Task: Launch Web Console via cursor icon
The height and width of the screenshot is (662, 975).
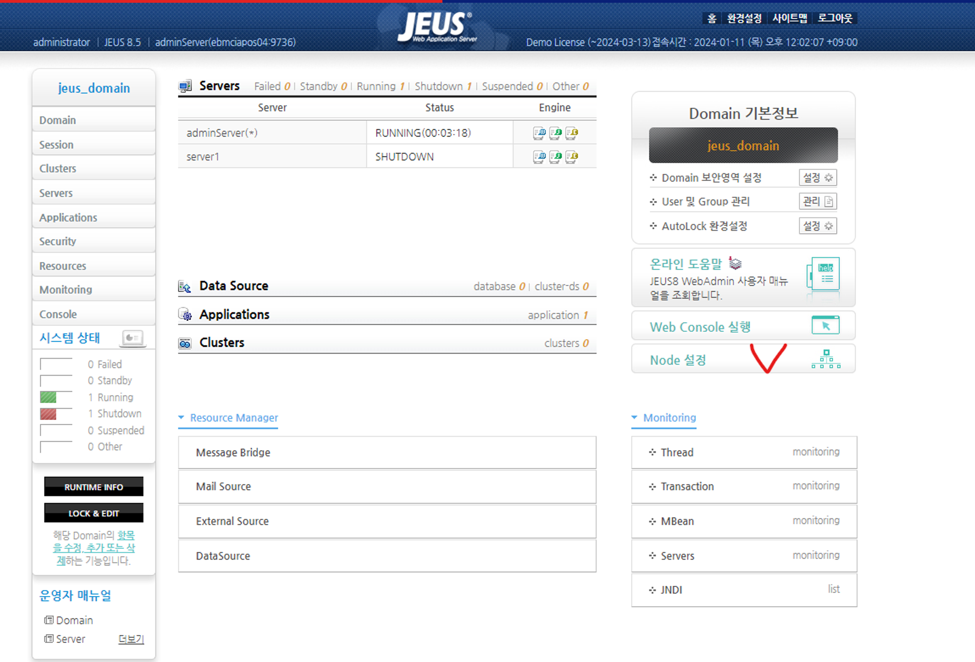Action: [825, 325]
